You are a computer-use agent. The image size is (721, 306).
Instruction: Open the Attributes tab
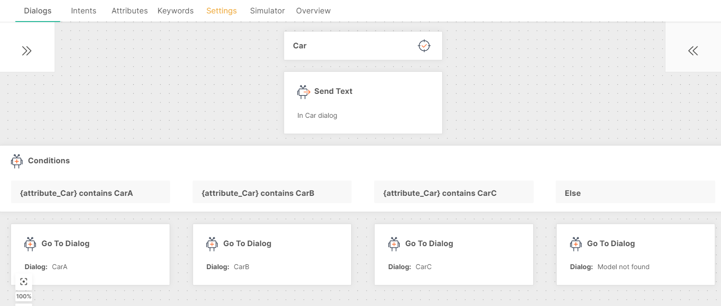coord(129,11)
